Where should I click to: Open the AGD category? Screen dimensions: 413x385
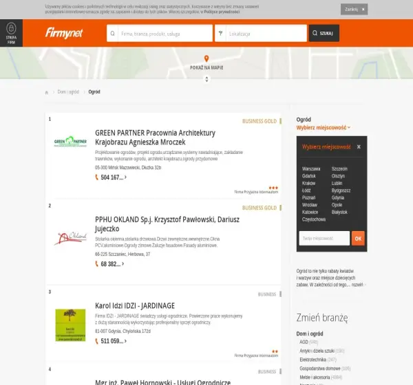pos(304,342)
